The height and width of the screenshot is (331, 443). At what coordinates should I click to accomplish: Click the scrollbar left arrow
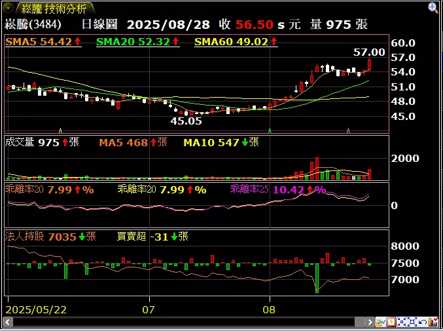[x=8, y=322]
